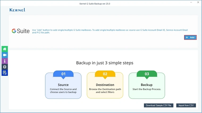
Task: Select the Destination step description text
Action: (105, 91)
